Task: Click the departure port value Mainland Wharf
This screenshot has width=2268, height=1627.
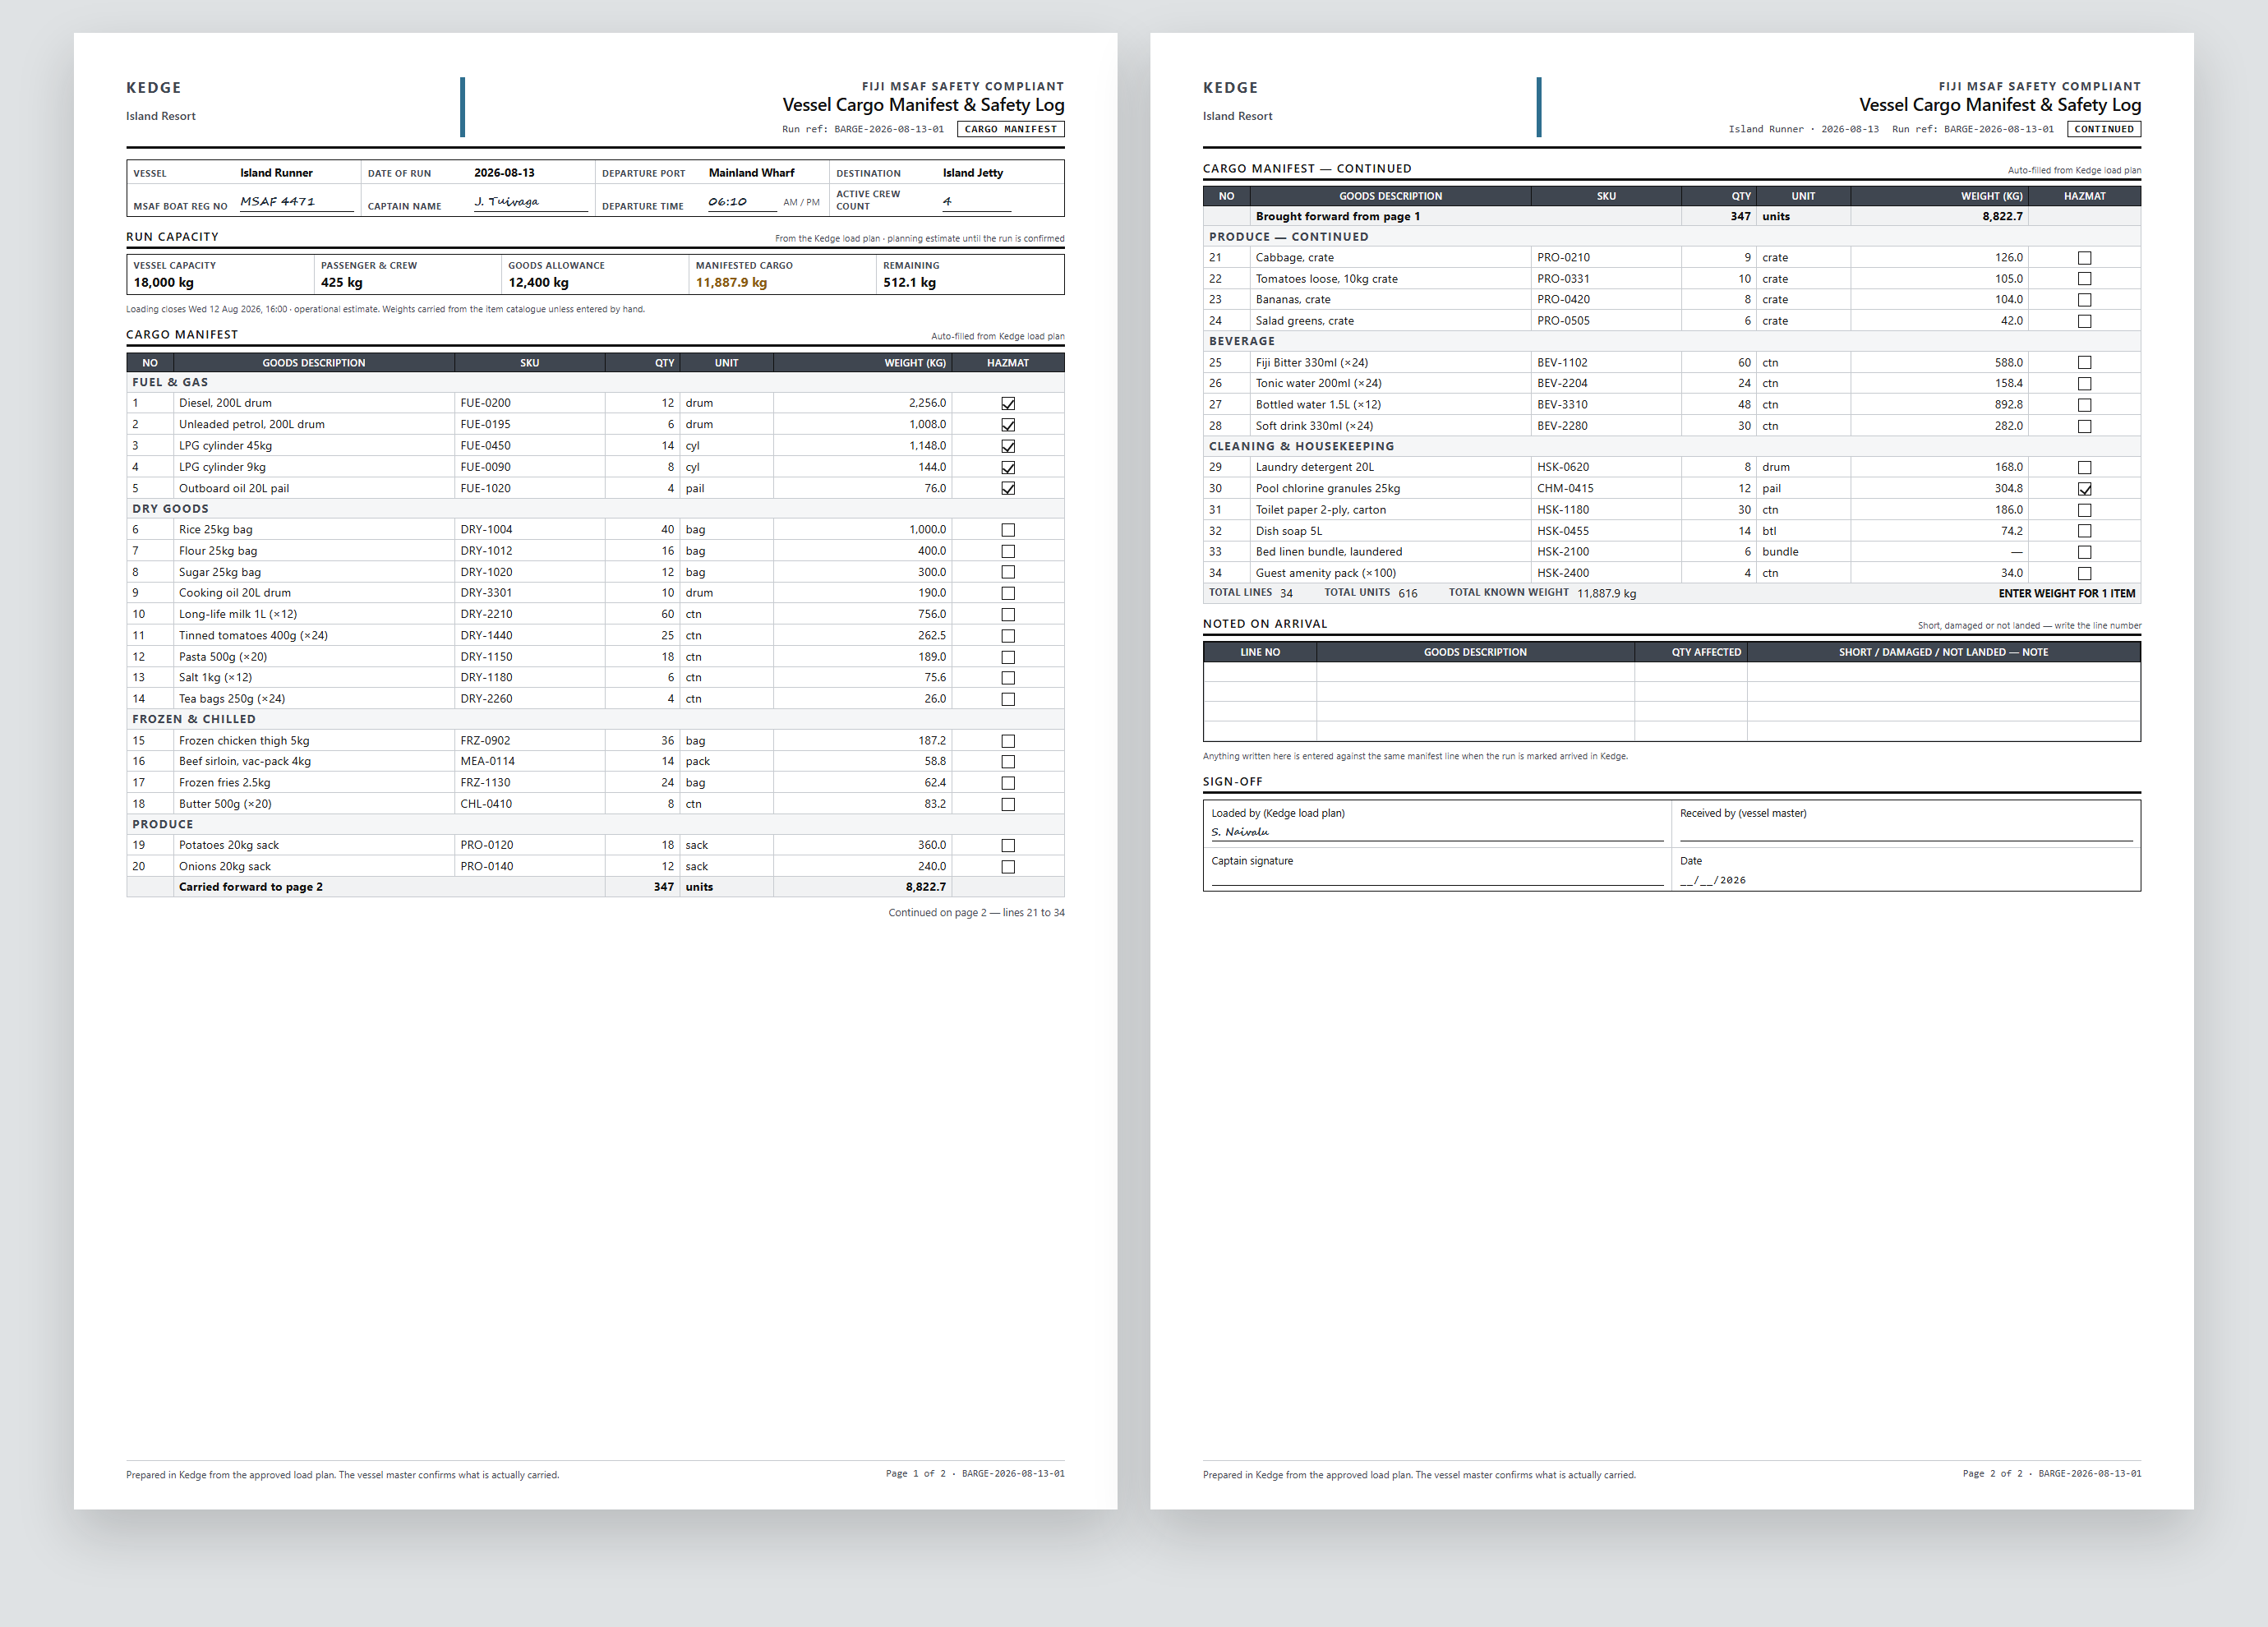Action: click(751, 173)
